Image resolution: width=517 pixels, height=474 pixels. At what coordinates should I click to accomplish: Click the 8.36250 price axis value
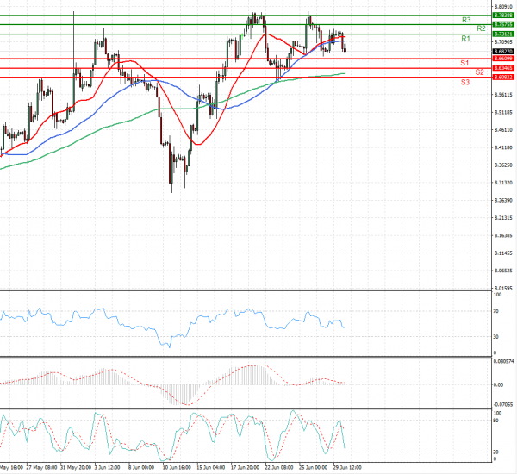(503, 165)
